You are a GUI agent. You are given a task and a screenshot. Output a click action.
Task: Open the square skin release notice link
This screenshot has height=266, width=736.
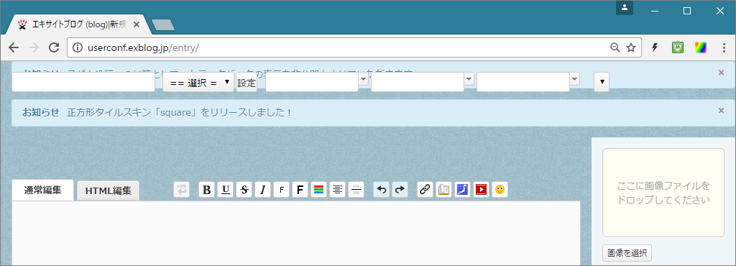179,113
